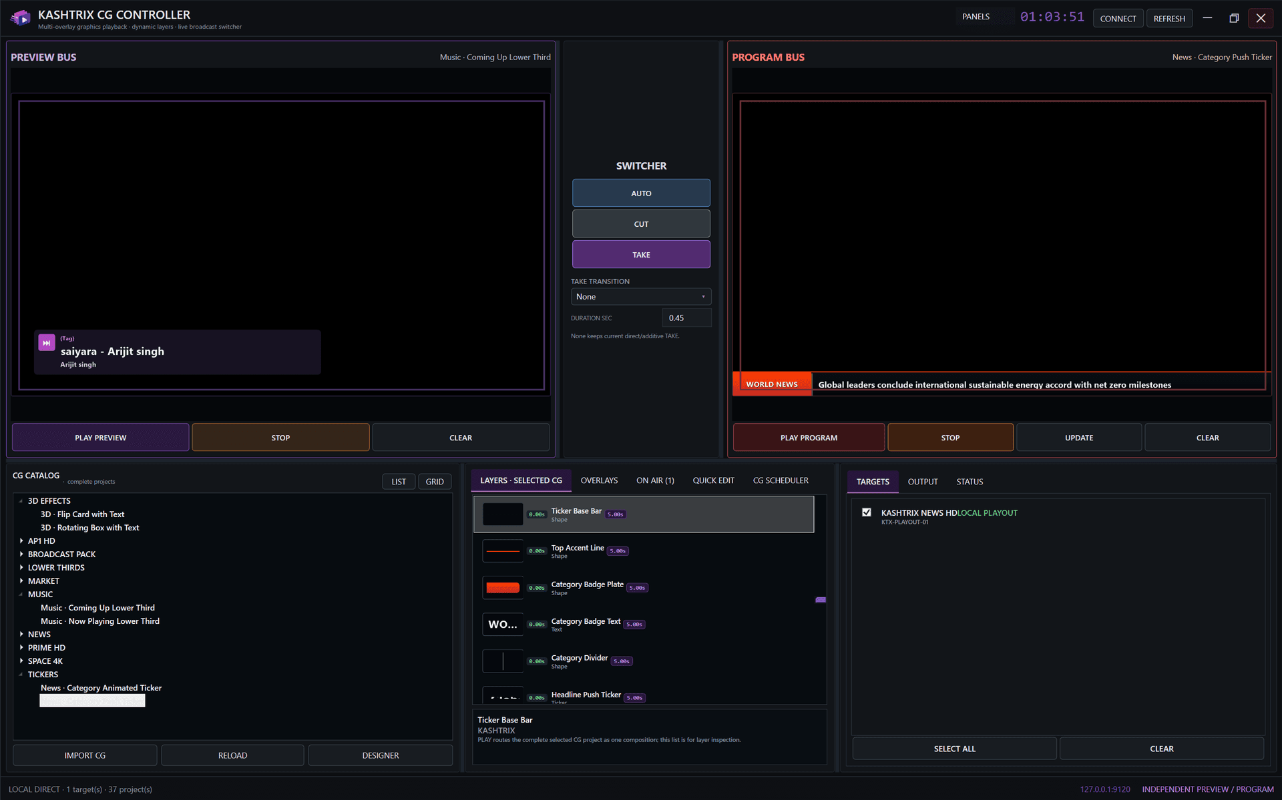Open the QUICK EDIT tab
Screen dimensions: 1282x800
tap(713, 480)
